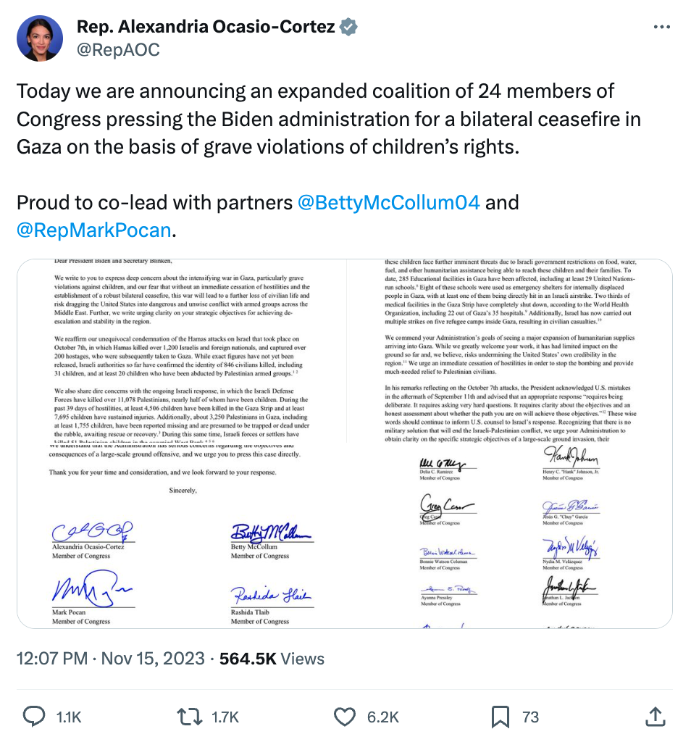Open the @BettyMcCollum04 mention link
Viewport: 691px width, 742px height.
point(388,201)
